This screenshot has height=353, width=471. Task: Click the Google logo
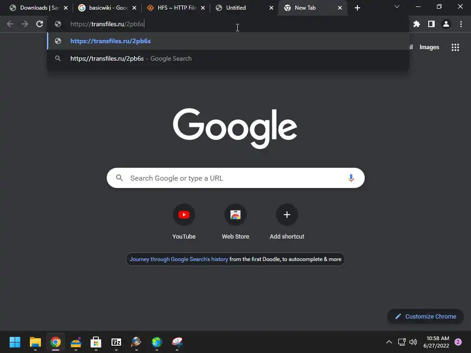[235, 128]
